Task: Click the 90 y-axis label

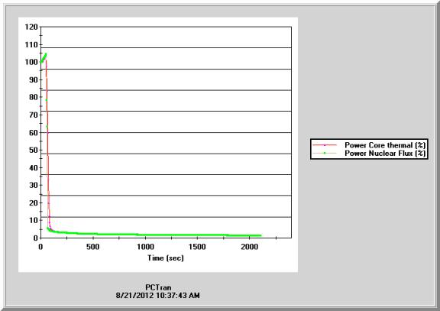Action: click(x=34, y=79)
